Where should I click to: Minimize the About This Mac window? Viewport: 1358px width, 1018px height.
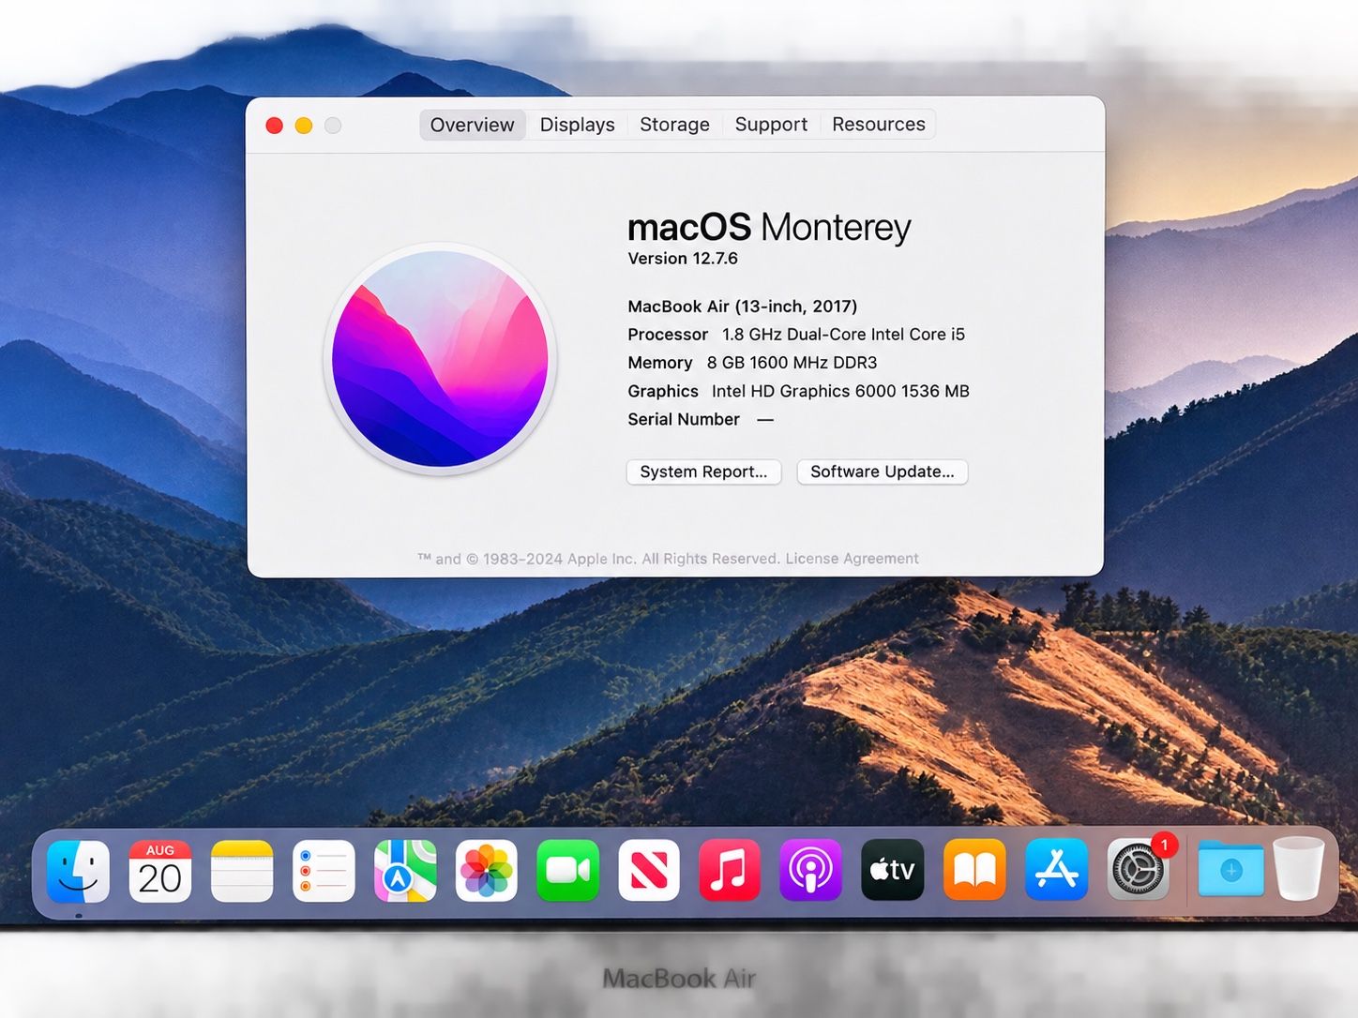[304, 126]
